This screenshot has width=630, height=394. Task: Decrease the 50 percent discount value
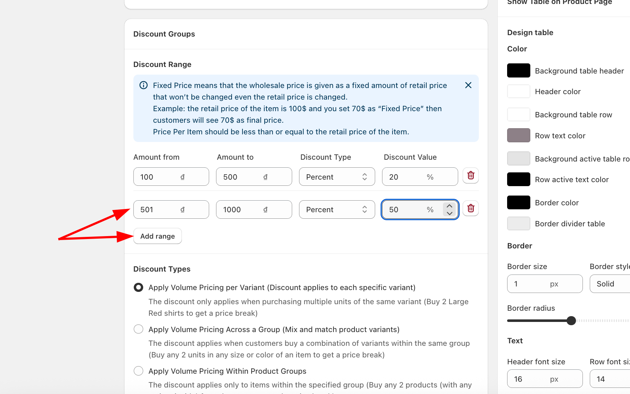tap(449, 213)
